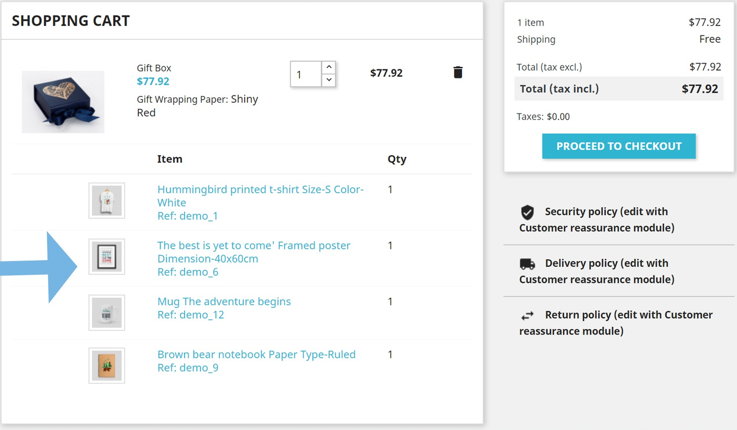
Task: Click the Delivery policy truck icon
Action: click(x=527, y=264)
